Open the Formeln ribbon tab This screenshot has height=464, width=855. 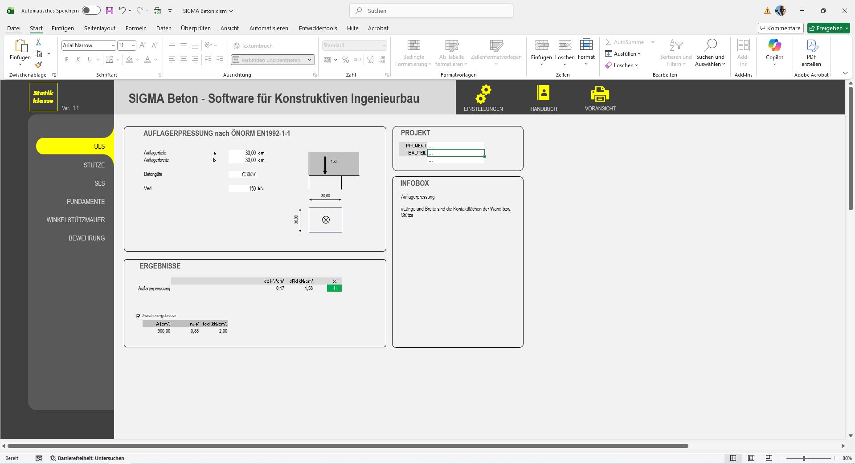136,28
